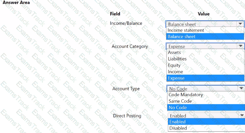This screenshot has height=133, width=245.
Task: Choose Code Mandatory option
Action: (x=206, y=95)
